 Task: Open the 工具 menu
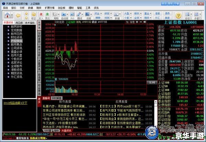click(x=88, y=8)
